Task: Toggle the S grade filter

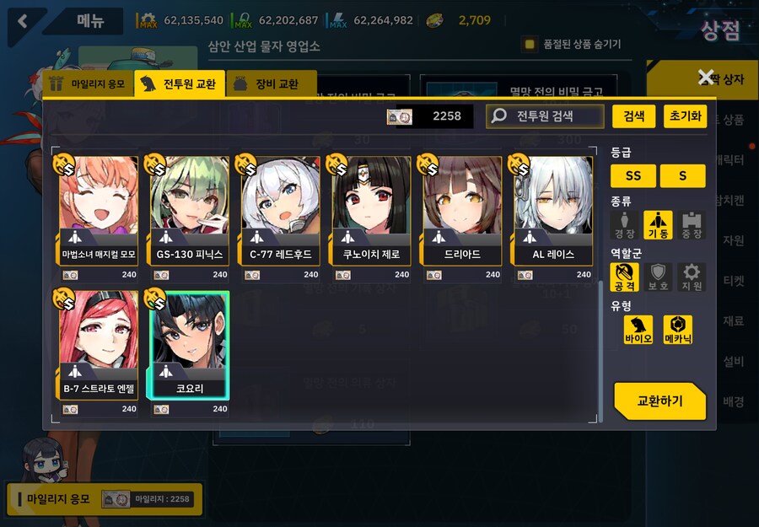Action: (682, 175)
